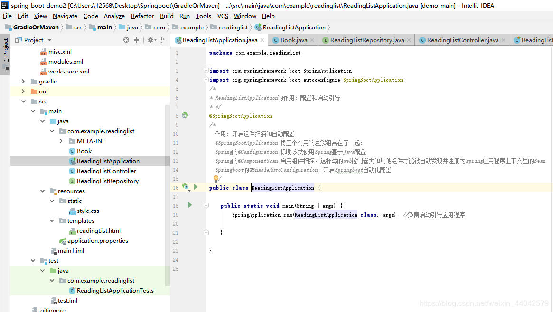Select the ReadingListApplication.java tab

pos(220,40)
